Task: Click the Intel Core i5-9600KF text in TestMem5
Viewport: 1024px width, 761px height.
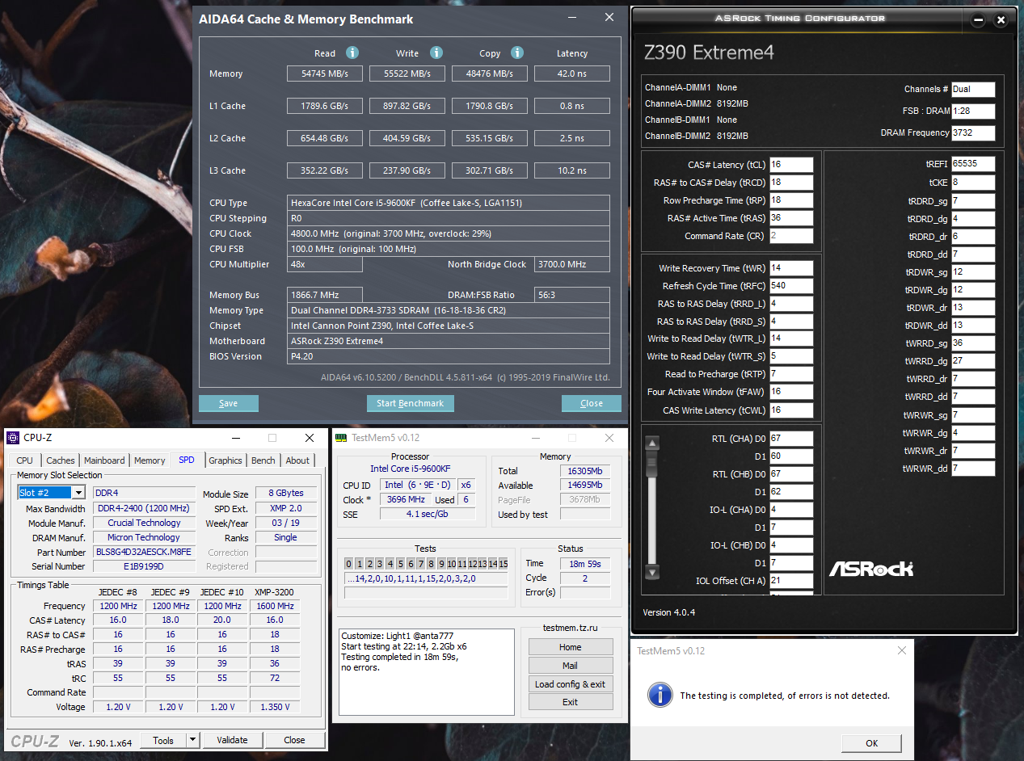Action: tap(411, 469)
